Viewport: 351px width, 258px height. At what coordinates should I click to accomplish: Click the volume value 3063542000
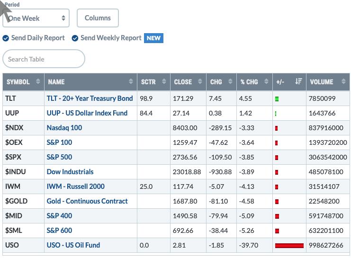click(328, 157)
